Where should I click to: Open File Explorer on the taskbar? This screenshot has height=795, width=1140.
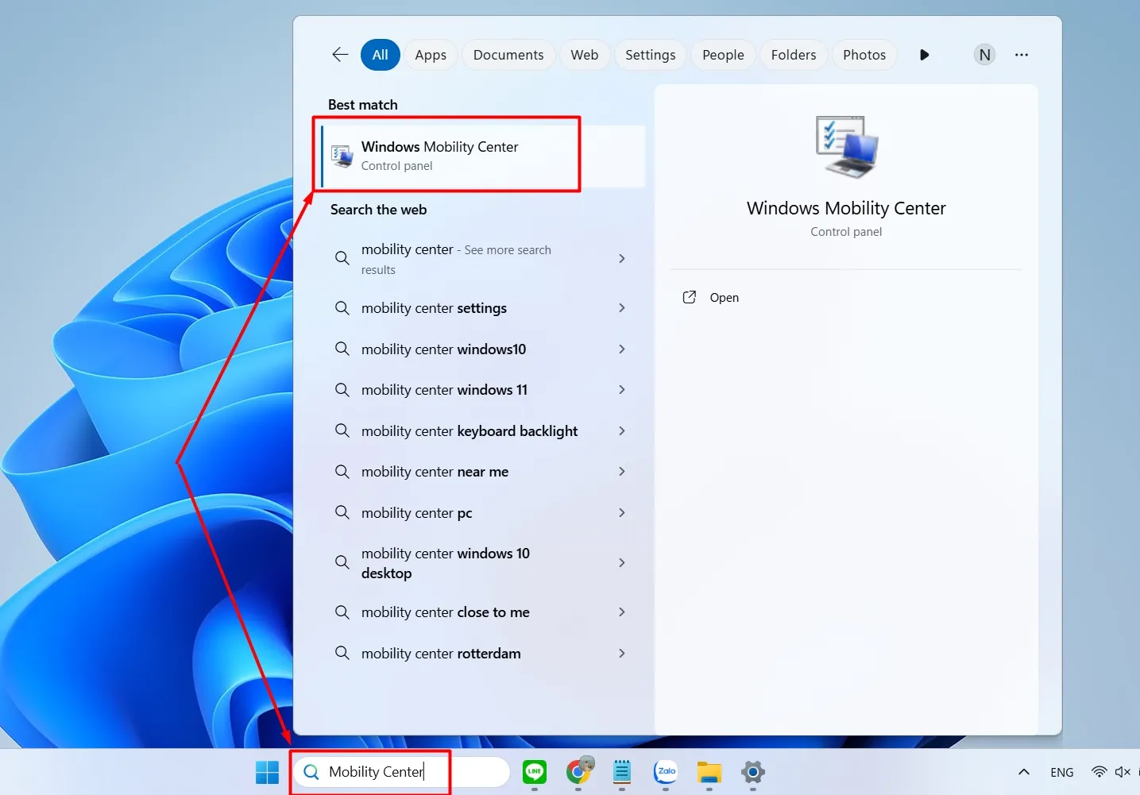[x=709, y=772]
